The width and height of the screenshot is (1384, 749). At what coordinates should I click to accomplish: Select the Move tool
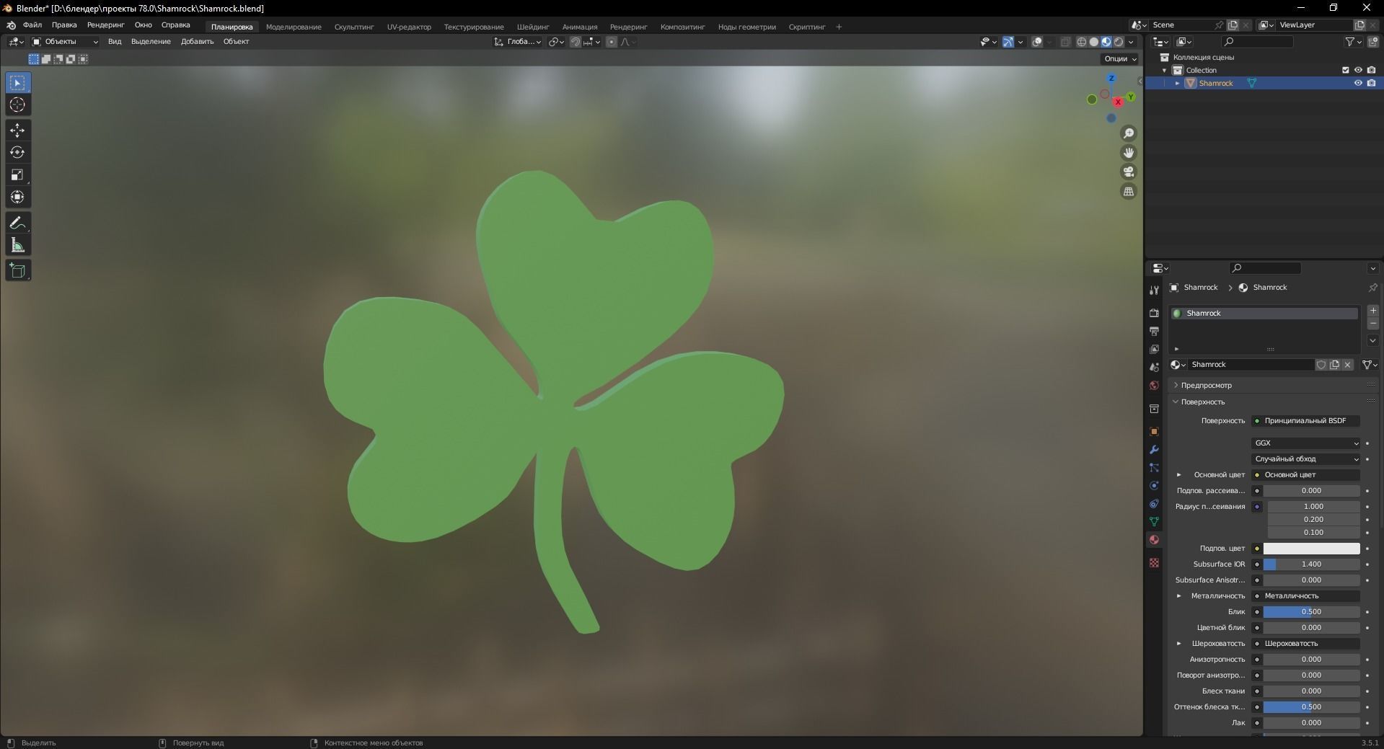(17, 130)
